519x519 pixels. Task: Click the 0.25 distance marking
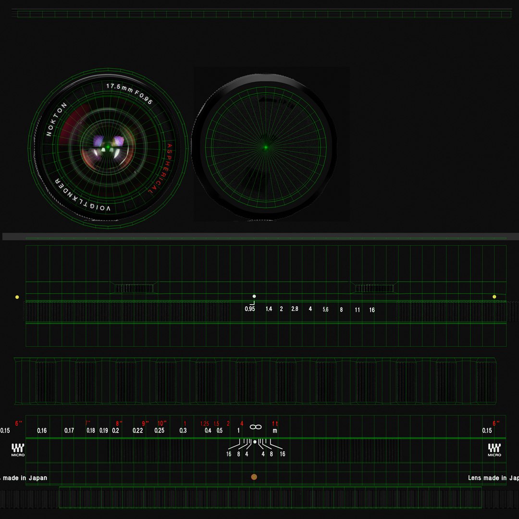pos(159,431)
